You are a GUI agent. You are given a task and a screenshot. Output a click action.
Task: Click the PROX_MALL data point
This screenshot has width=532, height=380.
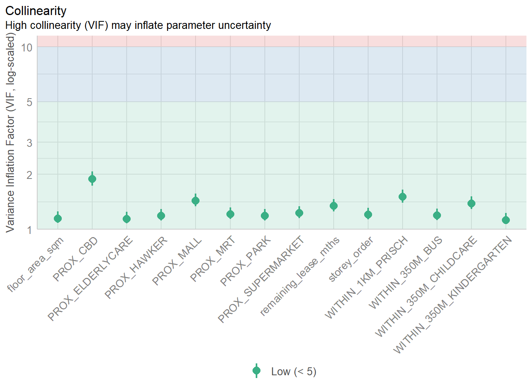click(x=196, y=201)
